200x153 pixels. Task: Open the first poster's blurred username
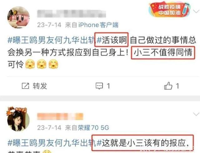[72, 13]
